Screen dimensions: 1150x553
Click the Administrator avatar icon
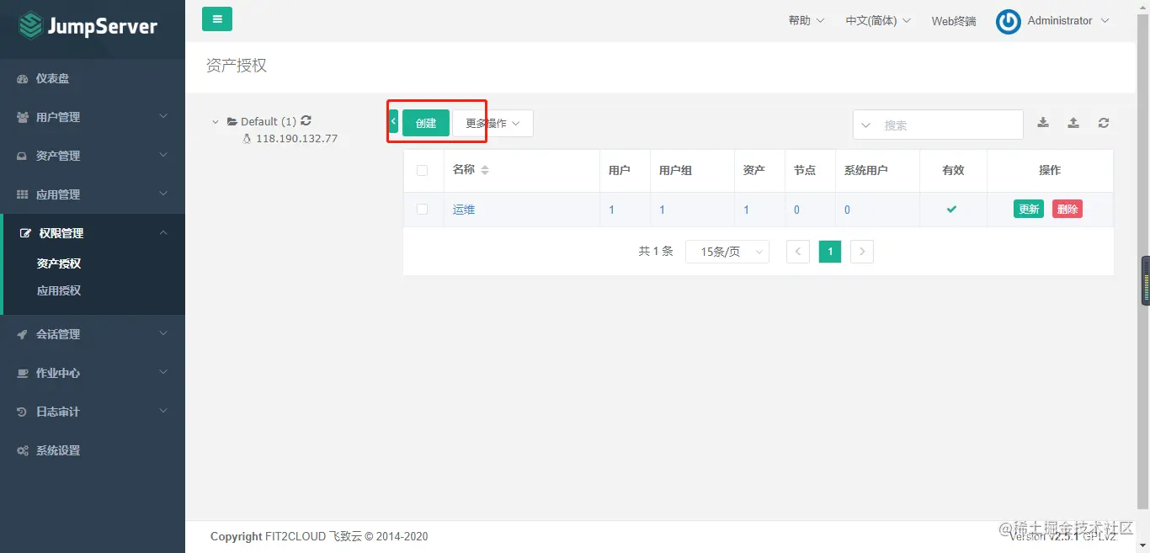(1008, 22)
